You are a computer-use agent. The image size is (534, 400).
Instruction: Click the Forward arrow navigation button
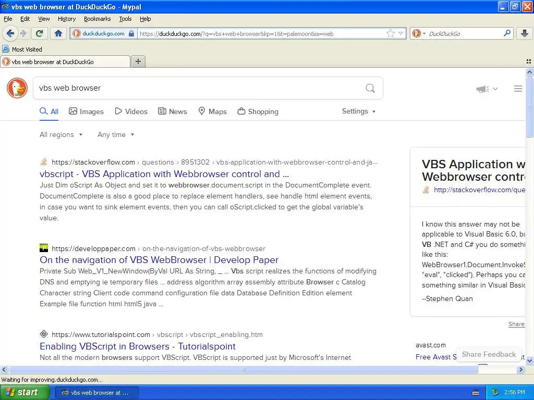pos(23,33)
